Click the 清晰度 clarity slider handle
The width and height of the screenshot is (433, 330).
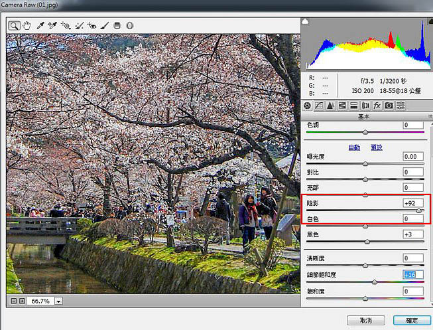point(365,266)
